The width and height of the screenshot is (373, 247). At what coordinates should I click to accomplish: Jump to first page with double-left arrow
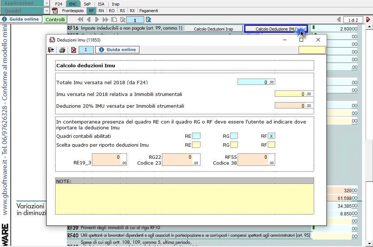pos(81,20)
